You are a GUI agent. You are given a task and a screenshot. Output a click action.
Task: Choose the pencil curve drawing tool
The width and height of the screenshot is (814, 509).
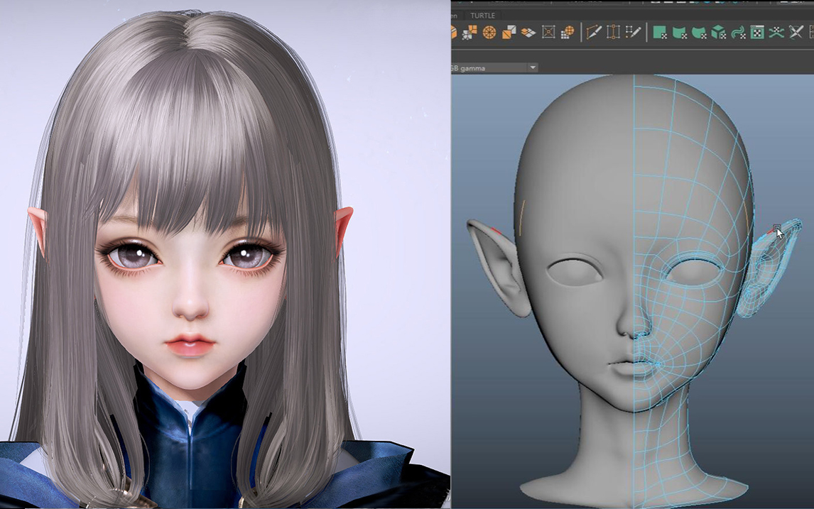tap(594, 32)
